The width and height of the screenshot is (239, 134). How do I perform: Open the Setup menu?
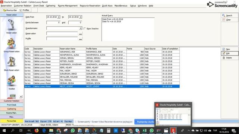click(133, 6)
